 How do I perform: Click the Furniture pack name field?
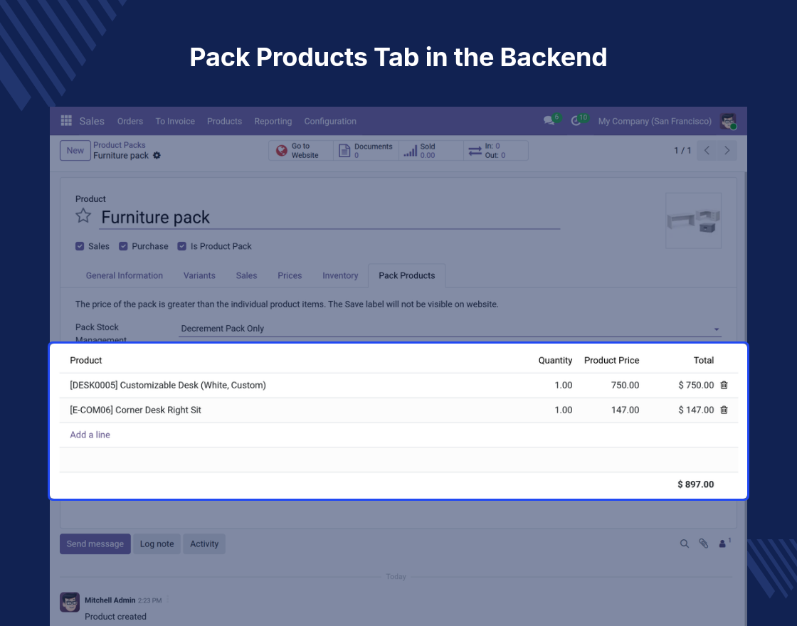329,218
